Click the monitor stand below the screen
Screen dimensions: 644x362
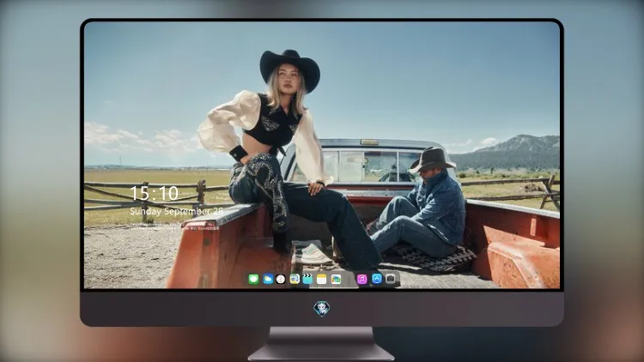tap(321, 343)
